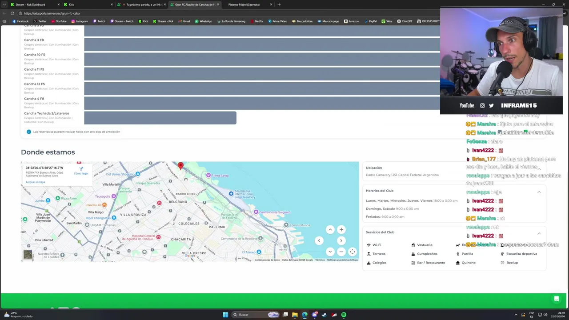569x320 pixels.
Task: Click the Cumpleaños cake icon
Action: pos(413,254)
